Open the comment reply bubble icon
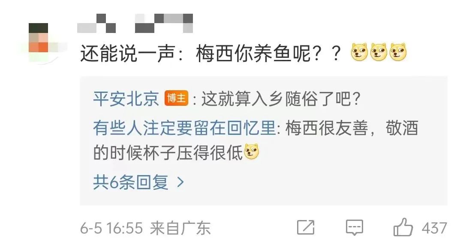 point(355,228)
